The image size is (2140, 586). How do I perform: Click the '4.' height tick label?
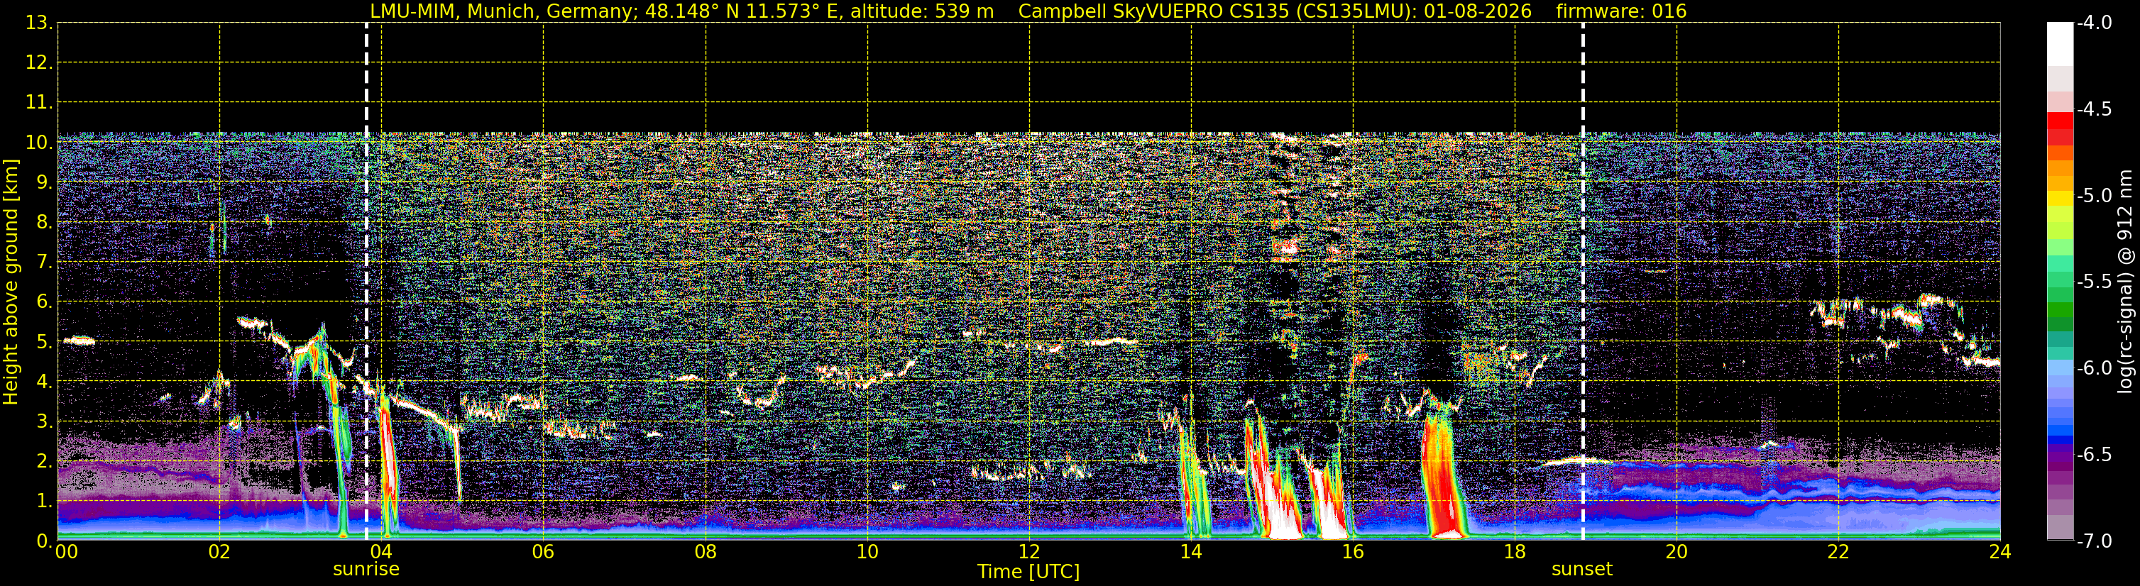(45, 382)
